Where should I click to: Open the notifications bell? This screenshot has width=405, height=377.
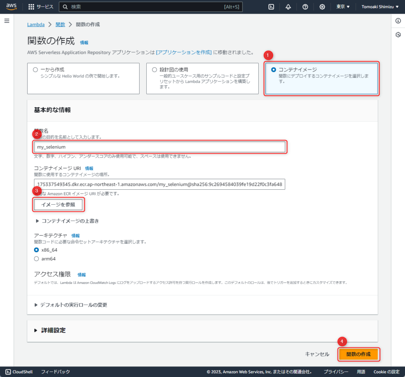point(288,7)
